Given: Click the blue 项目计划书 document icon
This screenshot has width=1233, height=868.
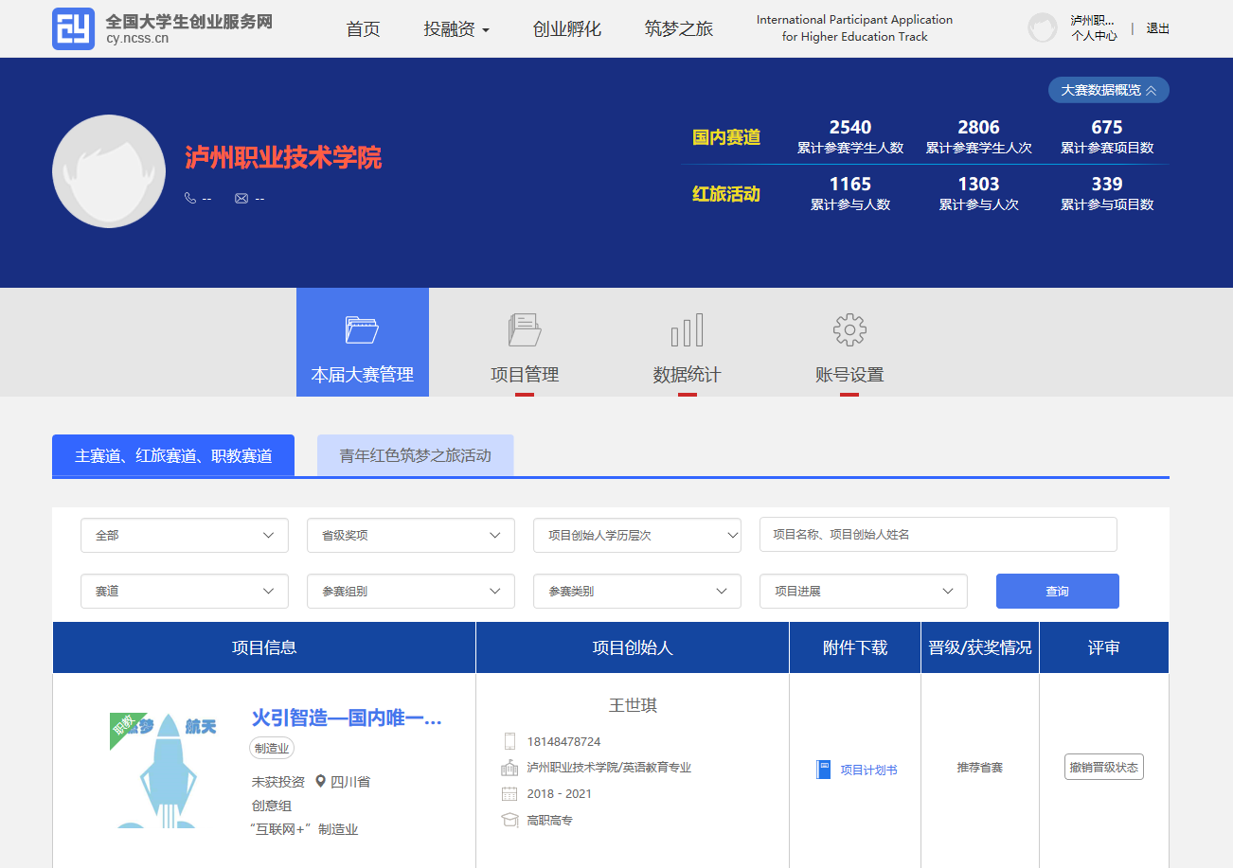Looking at the screenshot, I should click(823, 770).
